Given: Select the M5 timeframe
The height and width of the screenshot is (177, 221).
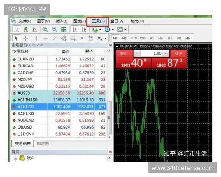Looking at the screenshot, I should (x=124, y=38).
